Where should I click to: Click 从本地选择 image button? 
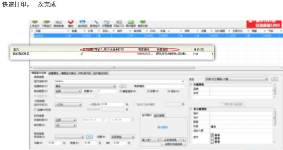[x=170, y=140]
